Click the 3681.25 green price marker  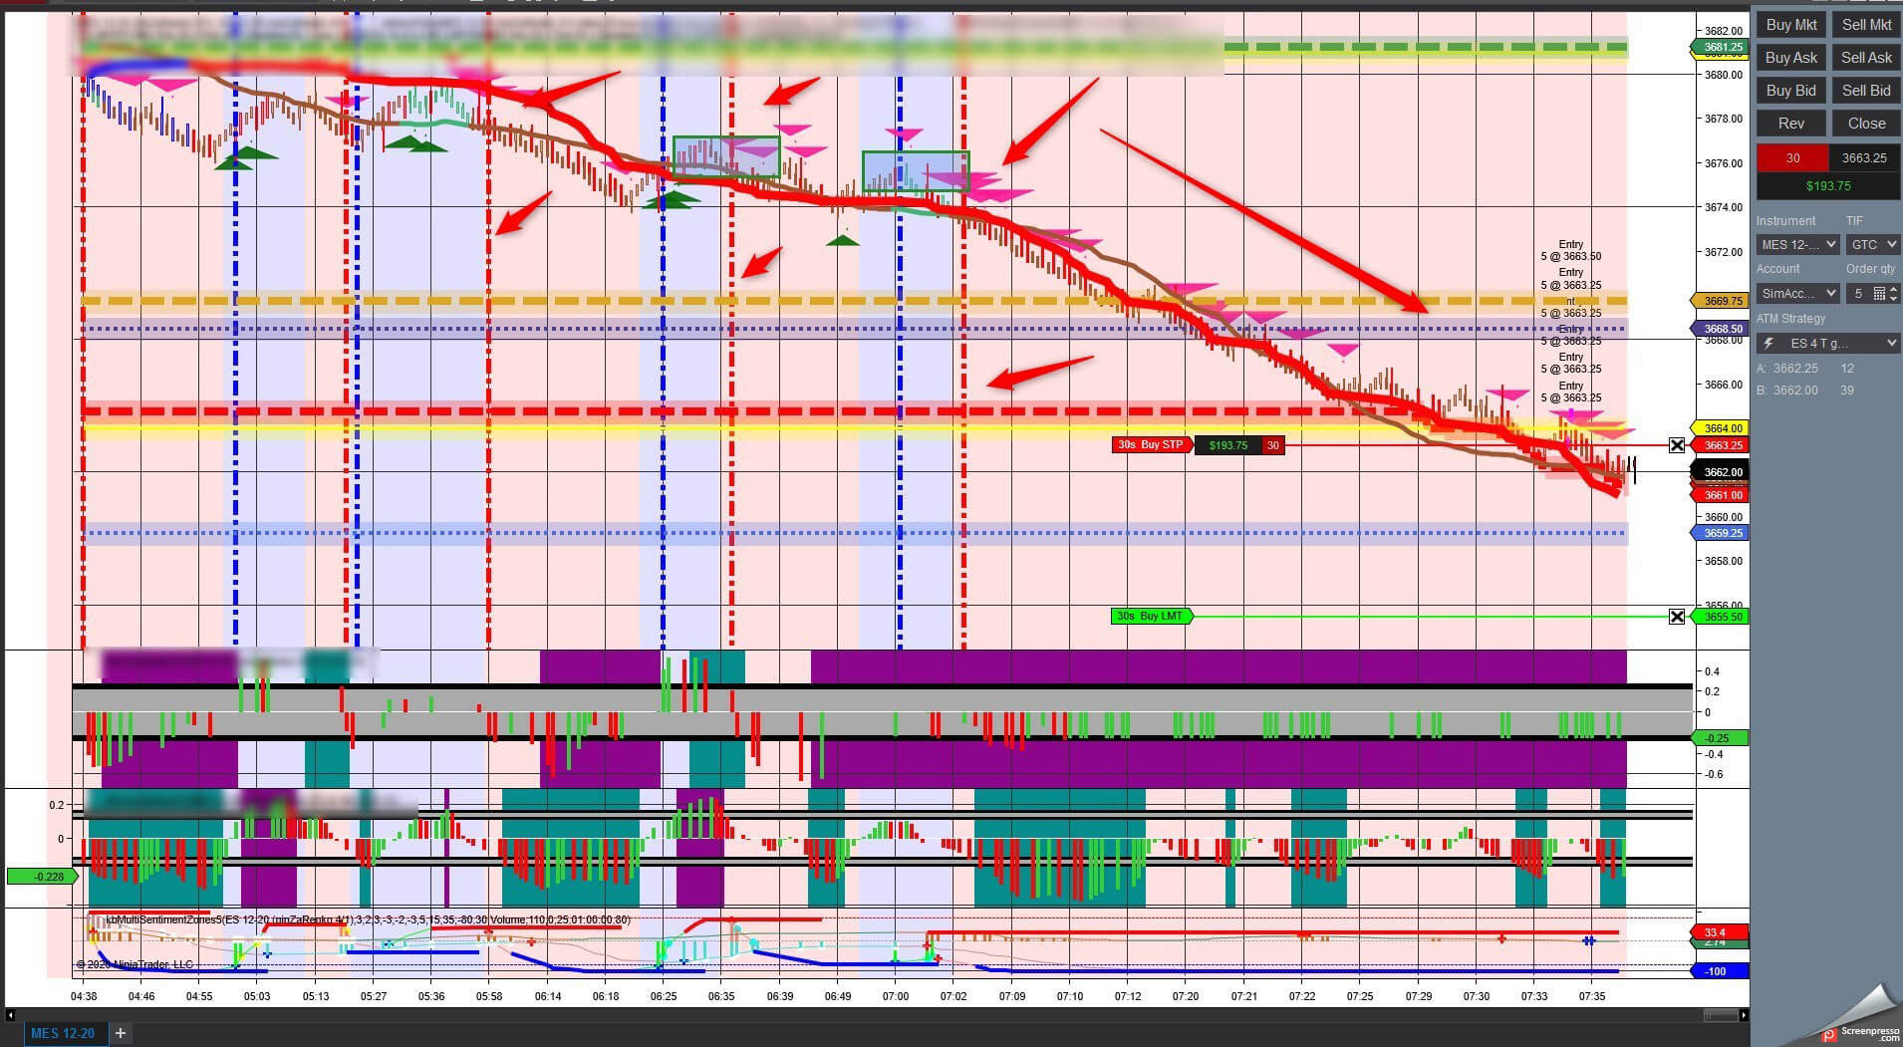click(1722, 47)
